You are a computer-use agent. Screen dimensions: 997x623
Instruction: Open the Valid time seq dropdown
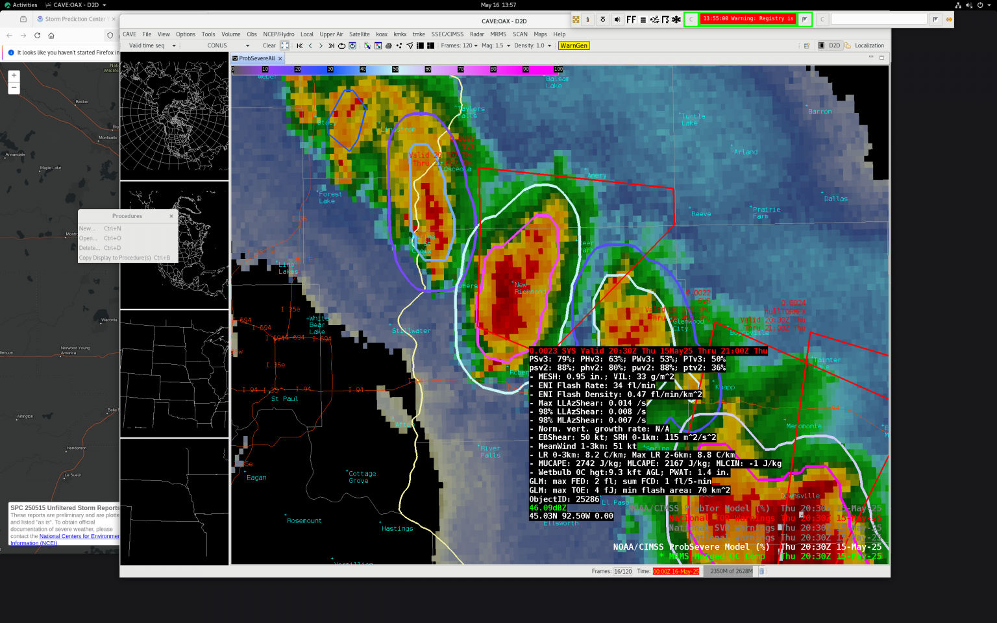[152, 45]
